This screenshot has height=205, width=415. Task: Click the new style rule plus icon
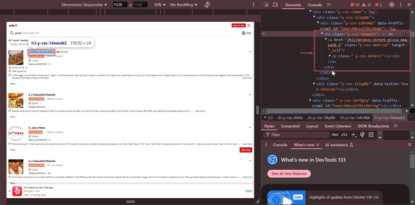click(x=353, y=135)
